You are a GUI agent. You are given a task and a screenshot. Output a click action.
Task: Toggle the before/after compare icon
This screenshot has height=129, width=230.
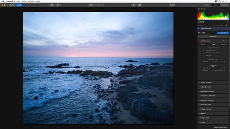coord(140,5)
